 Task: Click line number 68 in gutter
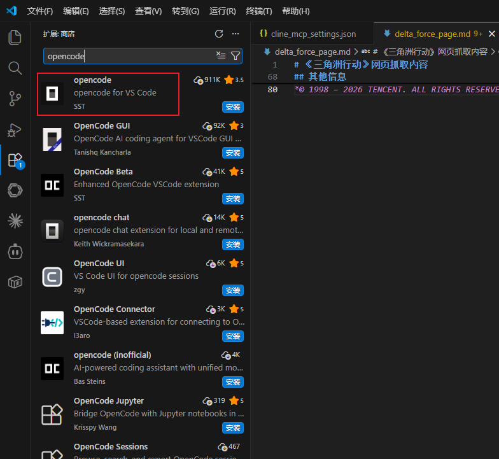272,76
